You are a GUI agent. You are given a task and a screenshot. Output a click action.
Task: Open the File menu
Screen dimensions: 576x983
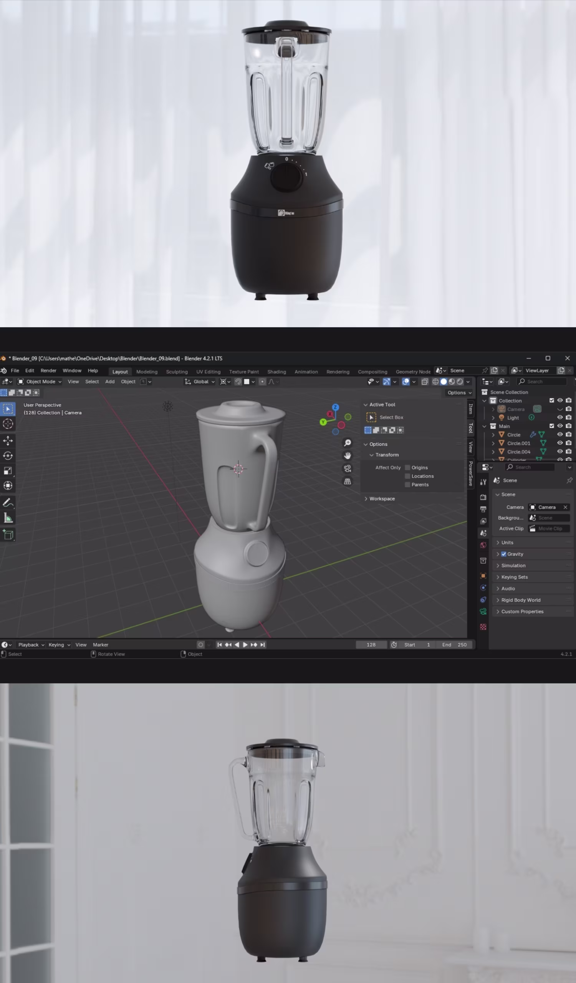click(x=15, y=371)
